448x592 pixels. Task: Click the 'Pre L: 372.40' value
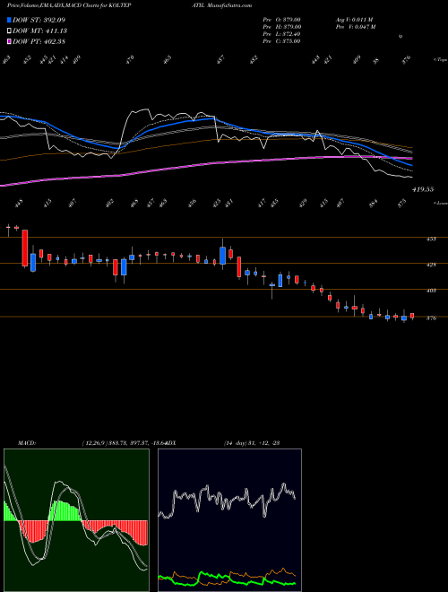pyautogui.click(x=281, y=34)
